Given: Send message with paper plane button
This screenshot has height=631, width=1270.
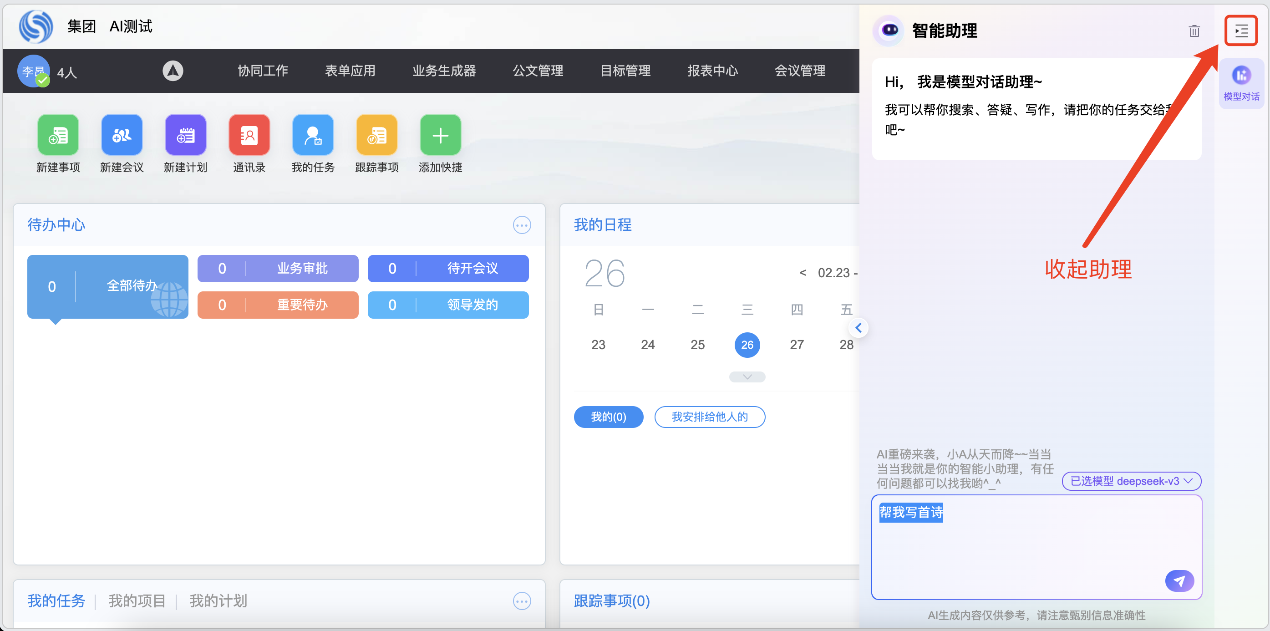Looking at the screenshot, I should point(1179,581).
